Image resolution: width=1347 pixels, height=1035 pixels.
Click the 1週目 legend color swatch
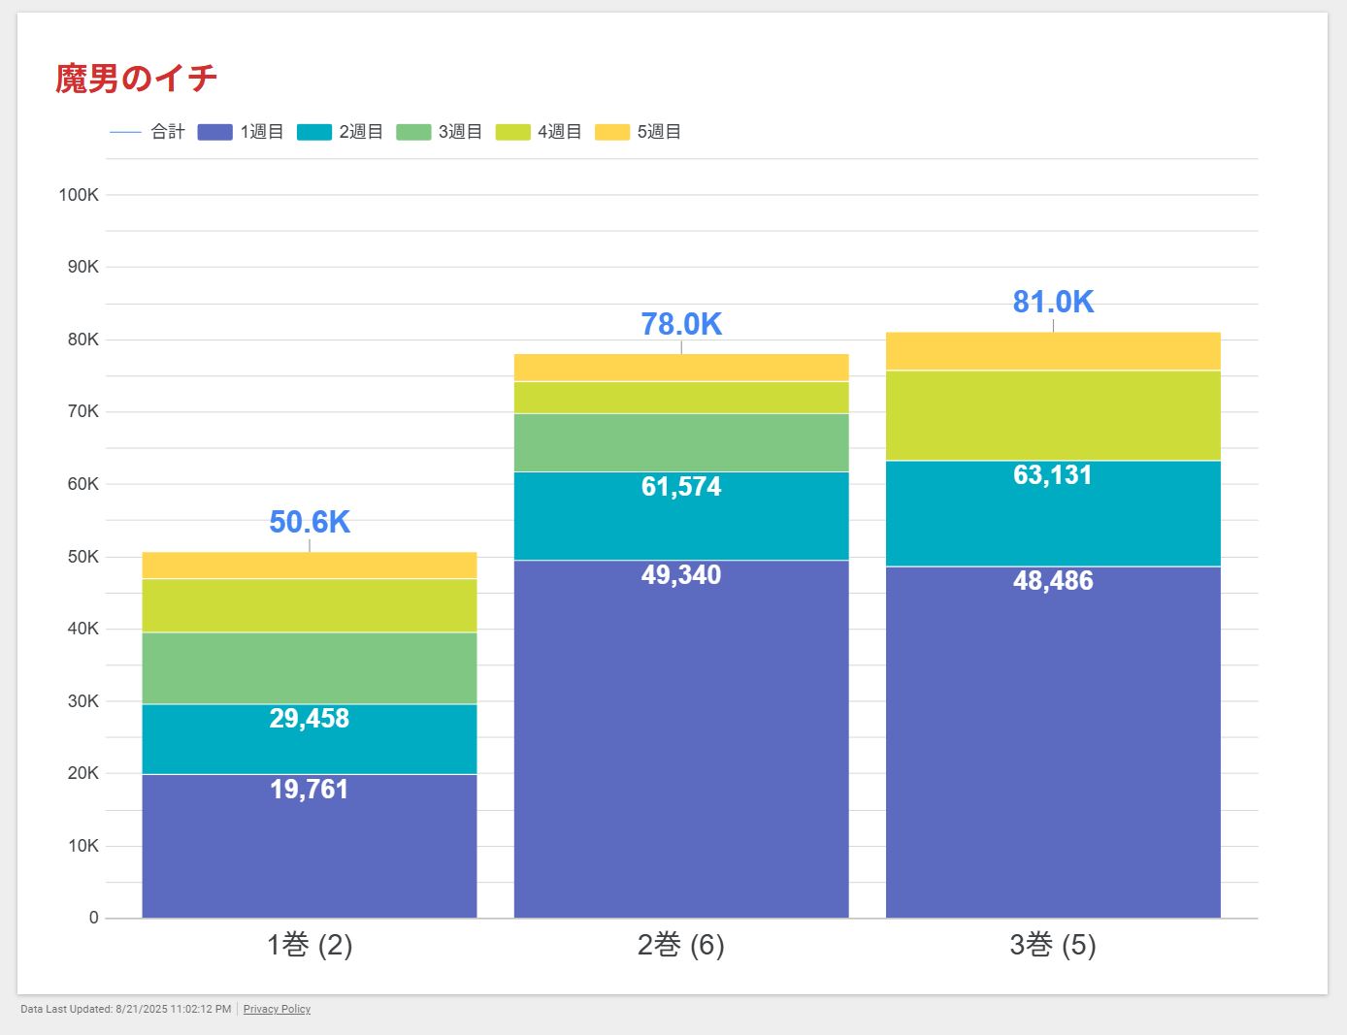(x=214, y=132)
